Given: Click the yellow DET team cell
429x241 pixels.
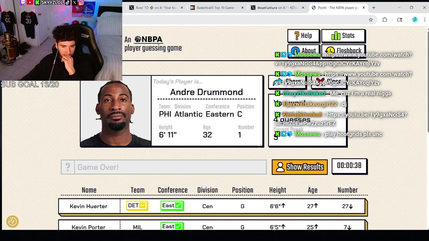Looking at the screenshot, I should click(x=137, y=206).
